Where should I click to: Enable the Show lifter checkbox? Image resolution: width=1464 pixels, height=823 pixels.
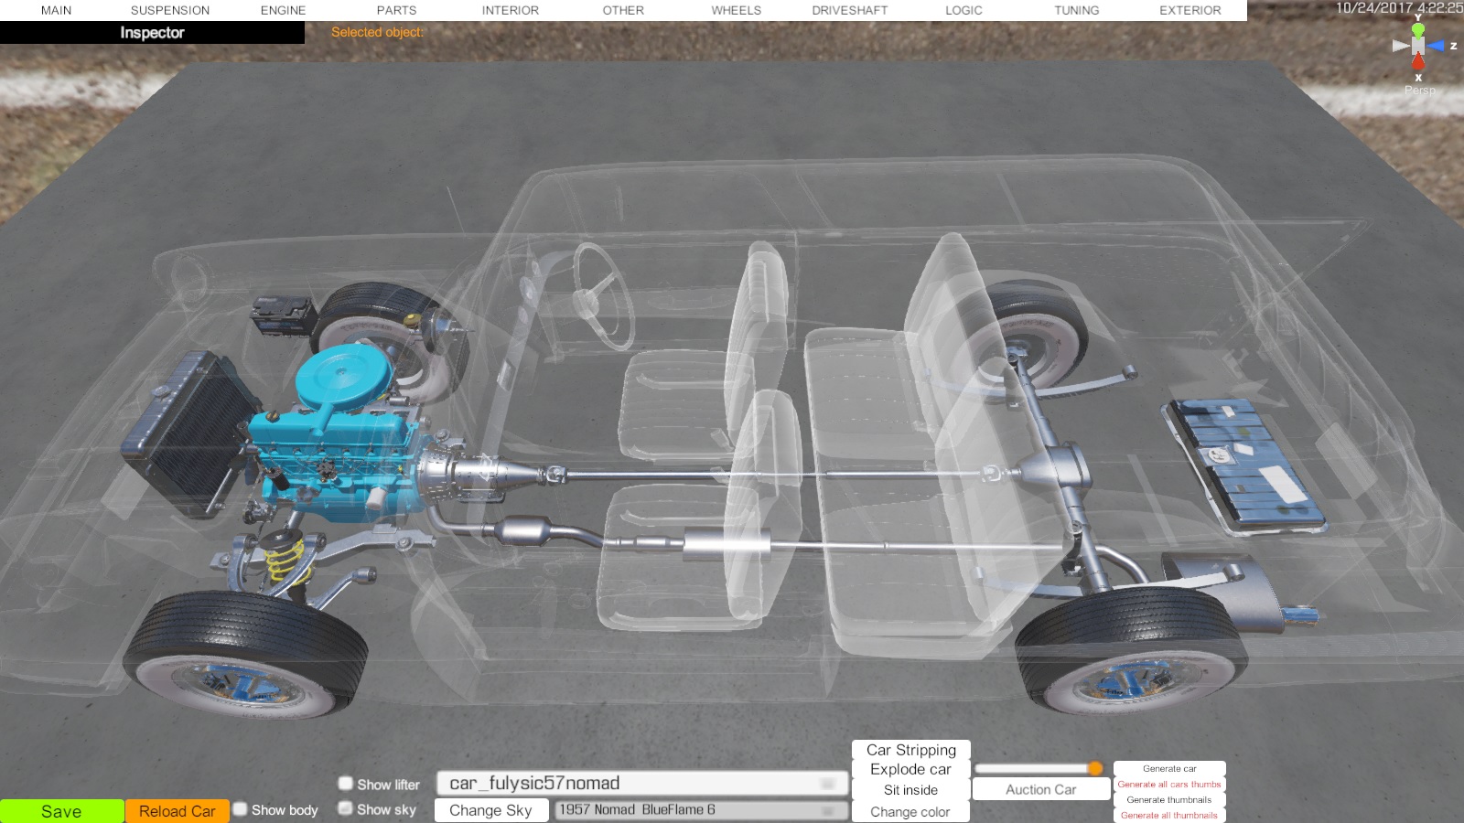(x=346, y=784)
